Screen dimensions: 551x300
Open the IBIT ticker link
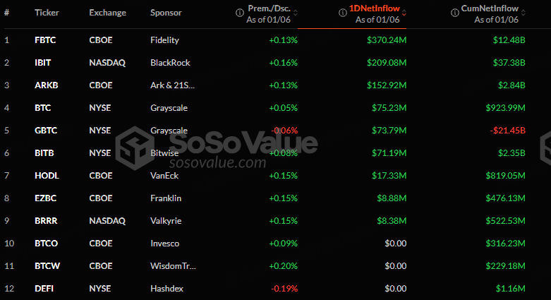tap(43, 63)
